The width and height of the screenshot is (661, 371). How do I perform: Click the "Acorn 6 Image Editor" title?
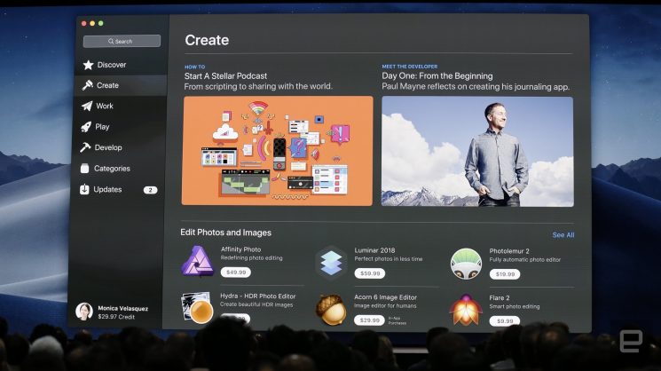[385, 297]
